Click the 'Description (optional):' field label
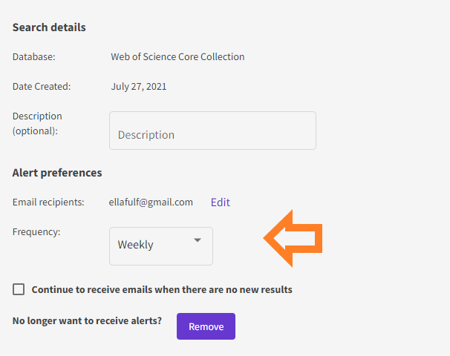This screenshot has width=450, height=356. (37, 124)
